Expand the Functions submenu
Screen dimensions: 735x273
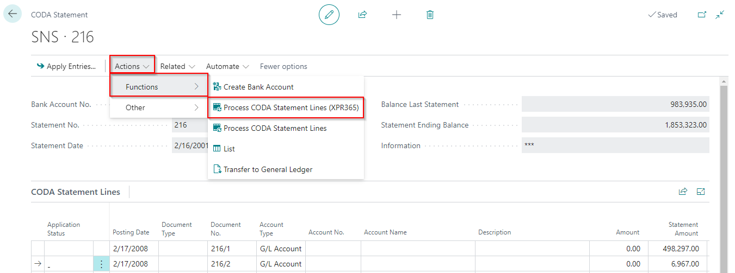(159, 87)
